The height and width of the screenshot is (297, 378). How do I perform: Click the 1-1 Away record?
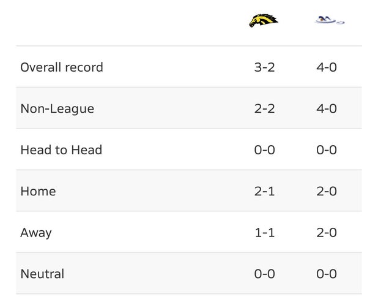point(264,233)
